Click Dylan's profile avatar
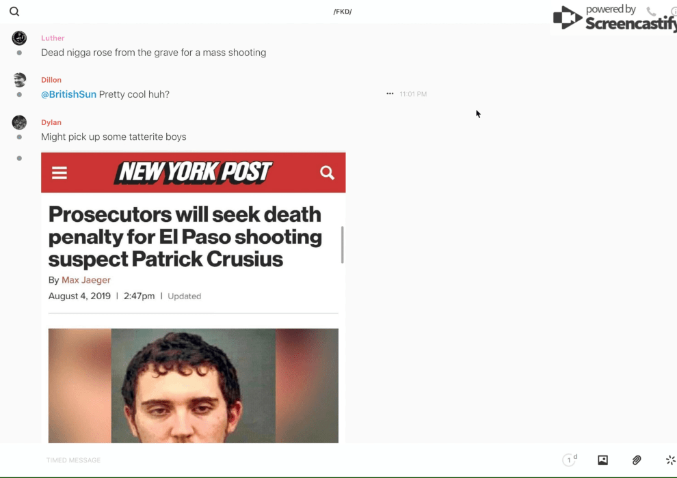 pos(19,122)
